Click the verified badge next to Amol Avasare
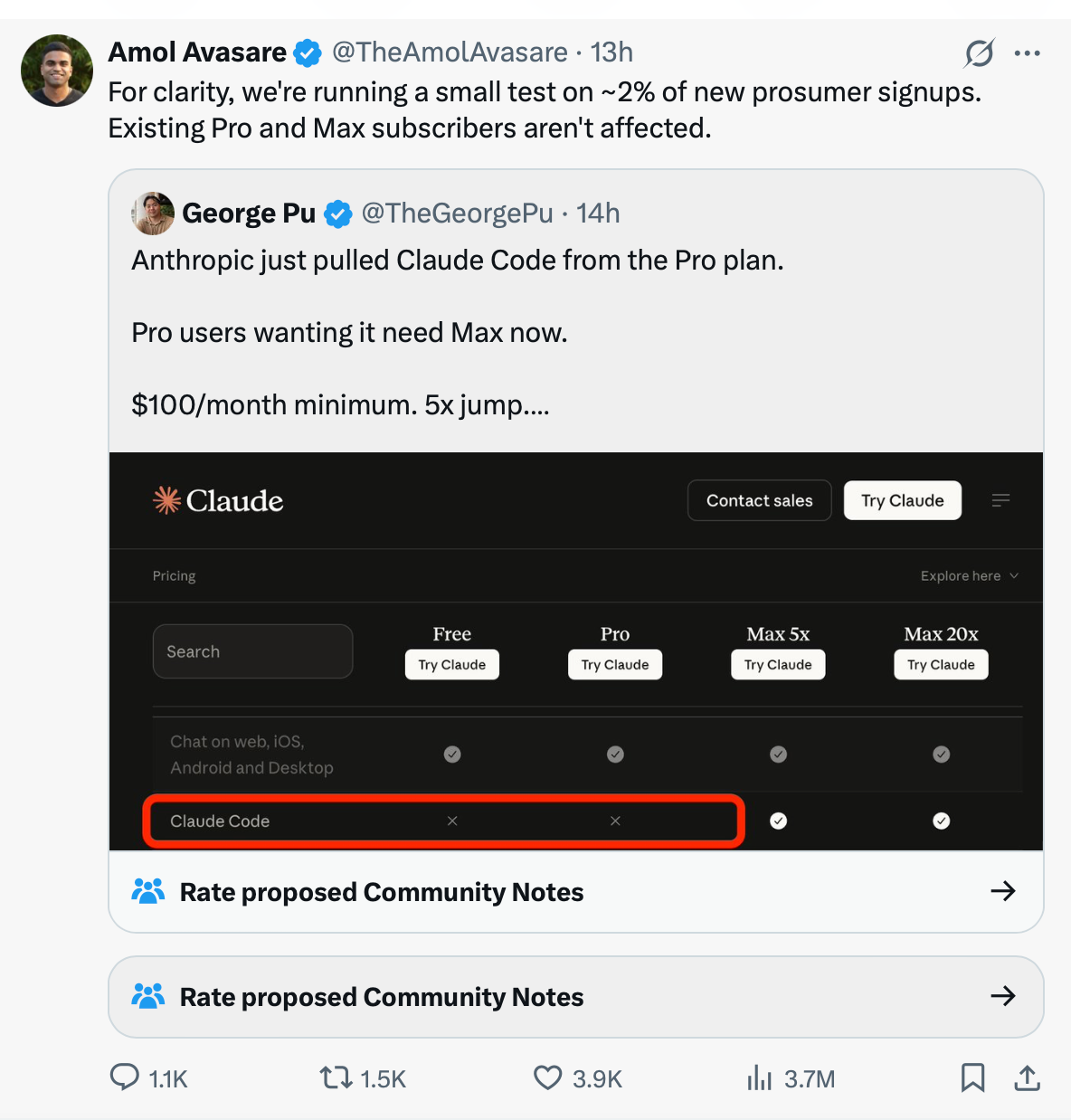The height and width of the screenshot is (1120, 1071). point(308,52)
